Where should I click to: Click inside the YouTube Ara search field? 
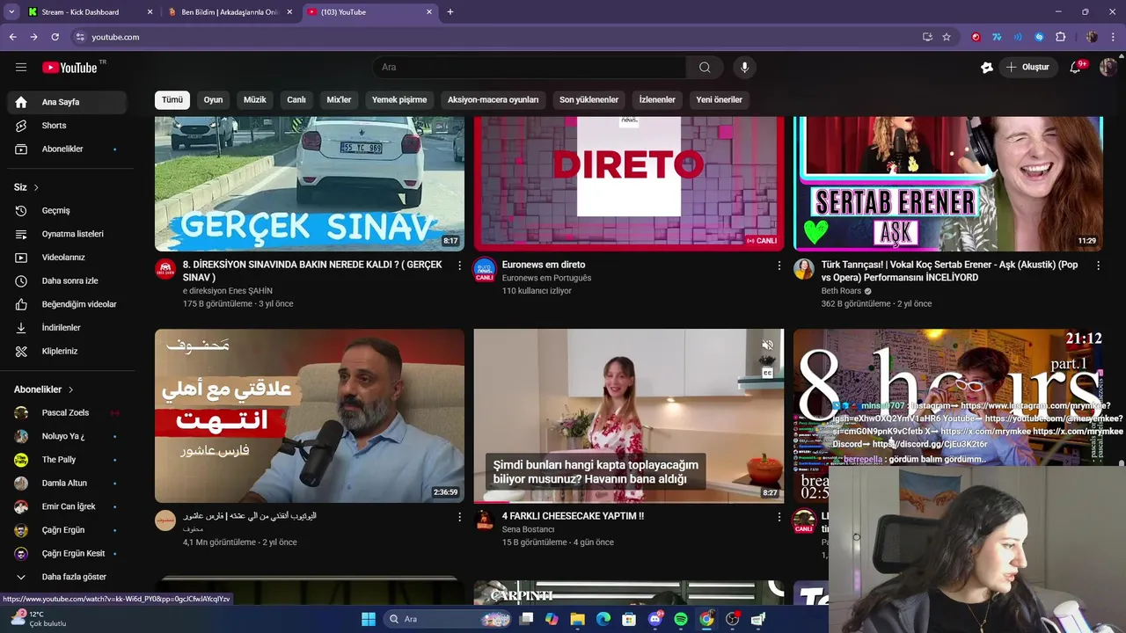pos(530,68)
